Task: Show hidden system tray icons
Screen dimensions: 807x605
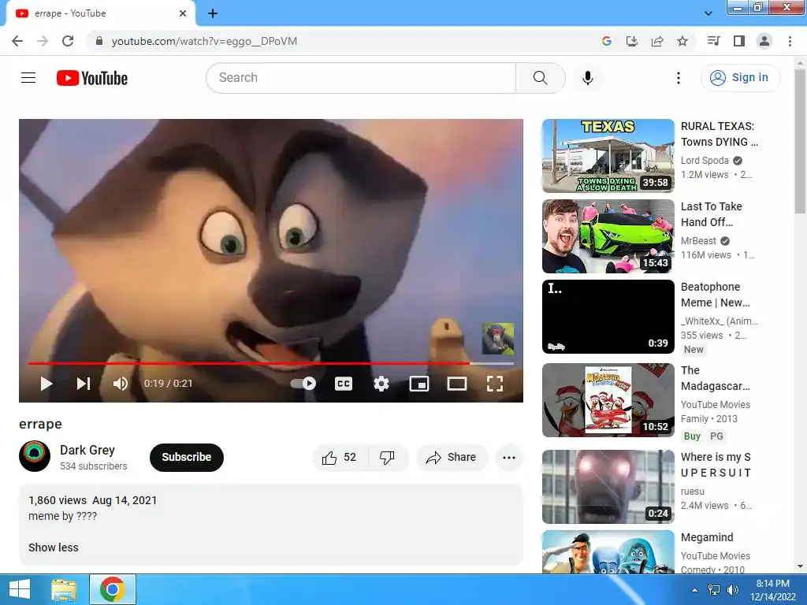Action: (x=695, y=590)
